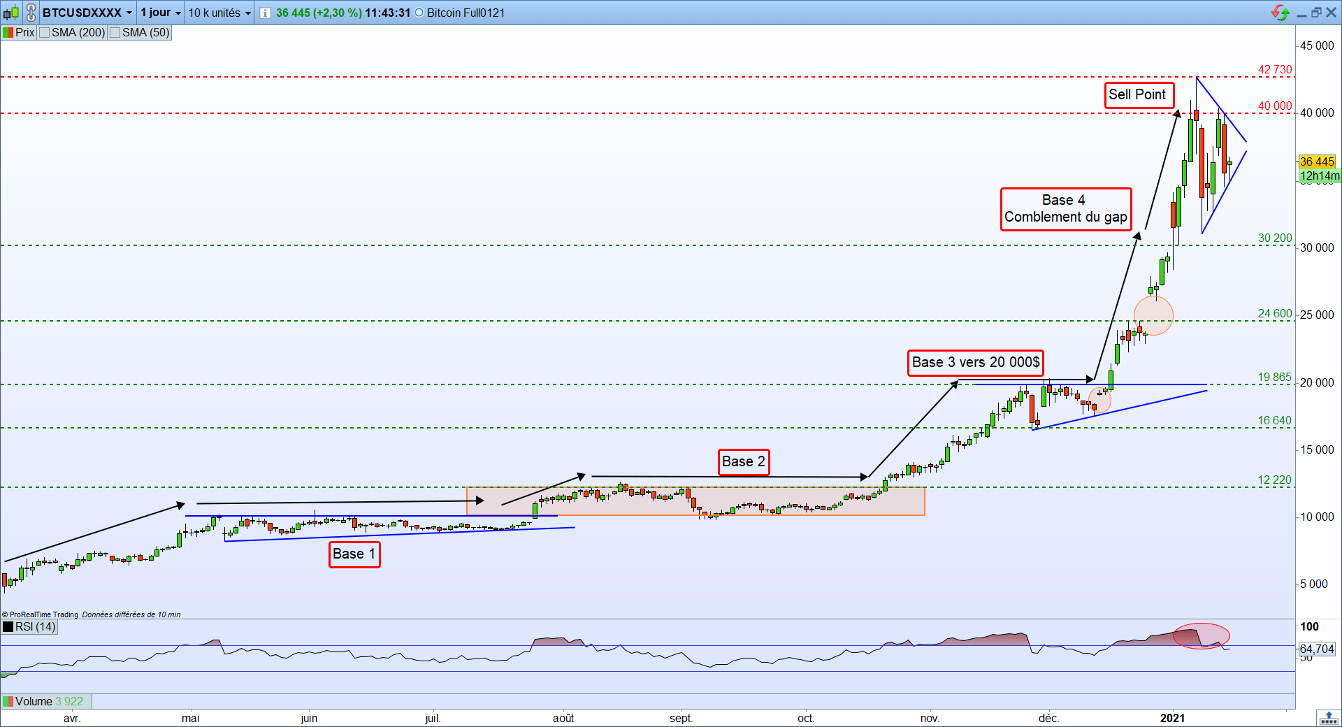This screenshot has height=727, width=1342.
Task: Select the Bitcoin Full0121 radio button
Action: click(419, 13)
